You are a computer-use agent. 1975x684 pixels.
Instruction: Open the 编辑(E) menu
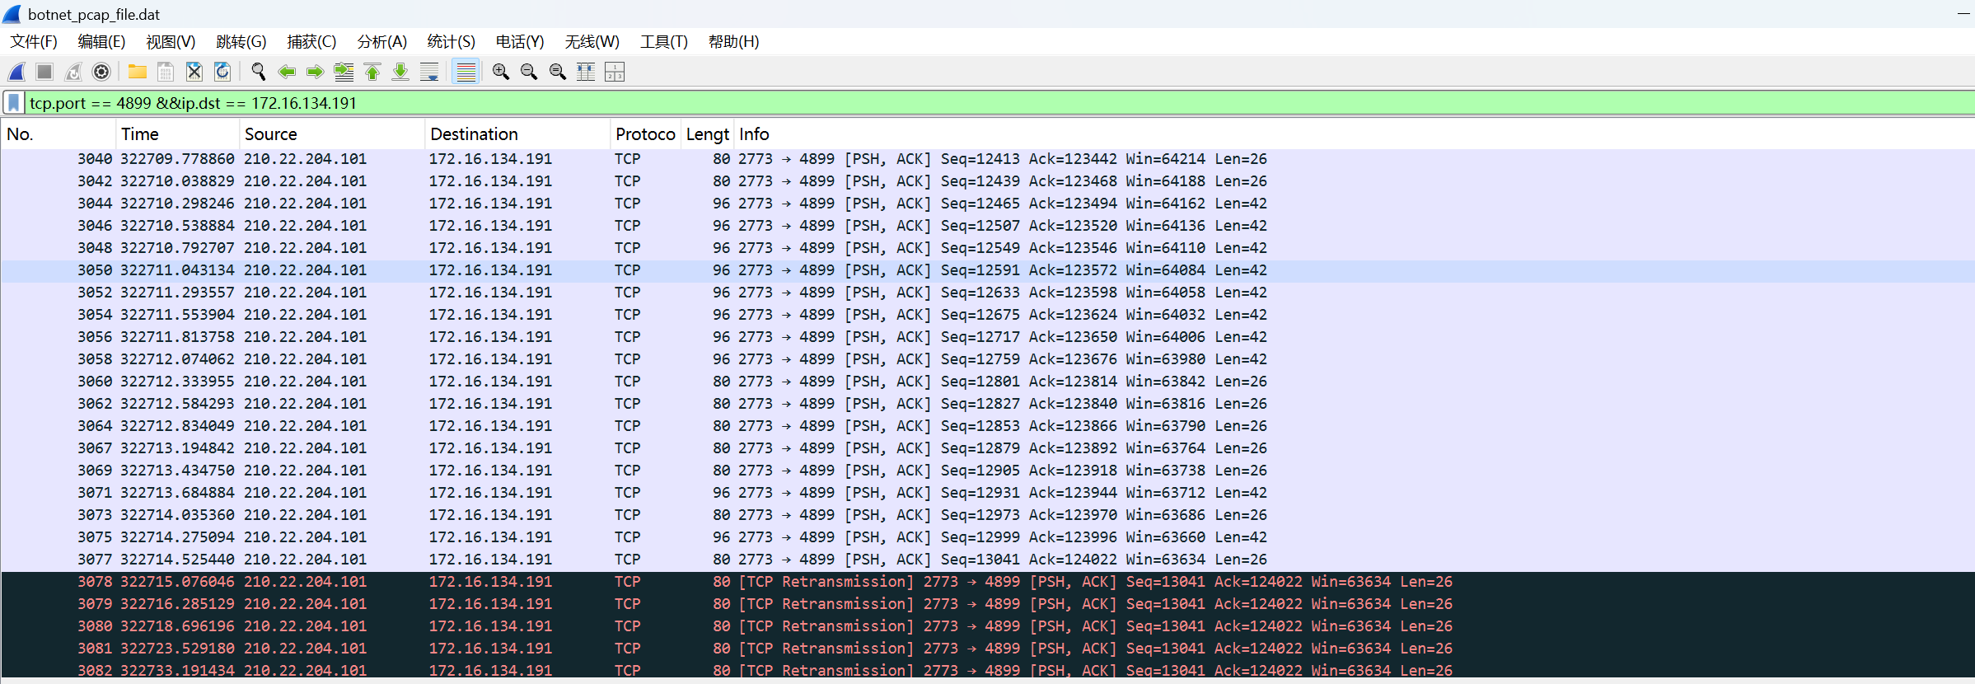(101, 41)
